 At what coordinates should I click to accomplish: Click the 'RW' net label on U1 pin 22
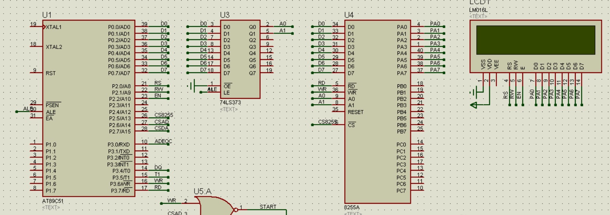pos(158,89)
